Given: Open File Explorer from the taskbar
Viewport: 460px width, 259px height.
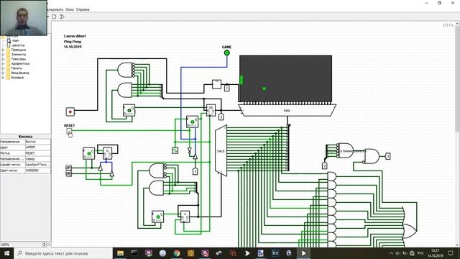Looking at the screenshot, I should [120, 253].
